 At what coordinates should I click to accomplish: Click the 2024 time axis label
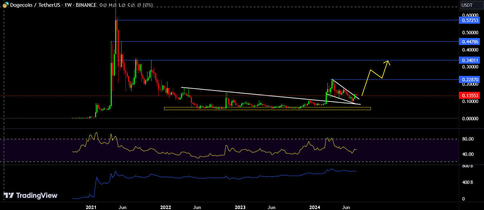coord(315,207)
